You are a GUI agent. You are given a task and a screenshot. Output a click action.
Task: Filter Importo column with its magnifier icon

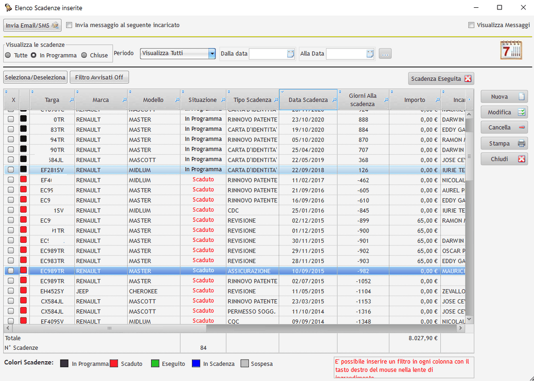438,100
